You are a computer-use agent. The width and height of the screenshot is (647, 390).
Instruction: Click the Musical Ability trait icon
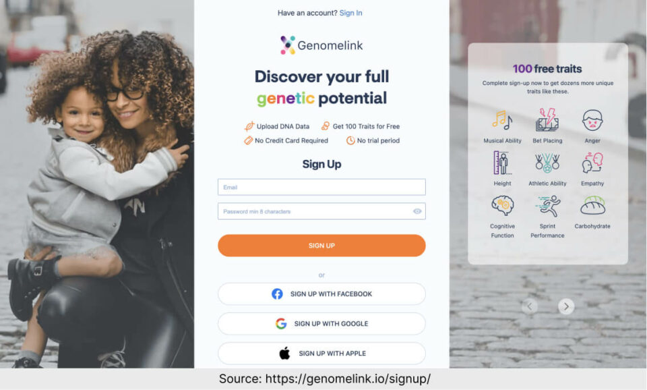[502, 120]
